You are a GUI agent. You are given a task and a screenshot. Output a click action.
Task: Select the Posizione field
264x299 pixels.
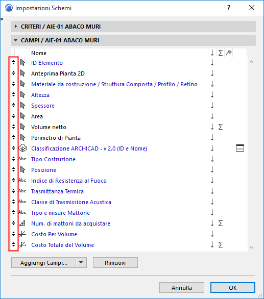point(44,170)
